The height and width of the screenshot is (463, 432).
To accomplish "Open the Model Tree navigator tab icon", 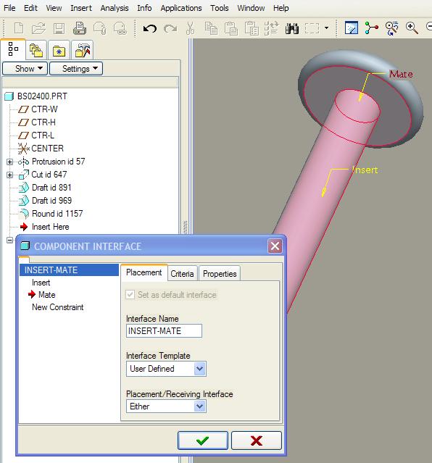I will (x=13, y=49).
